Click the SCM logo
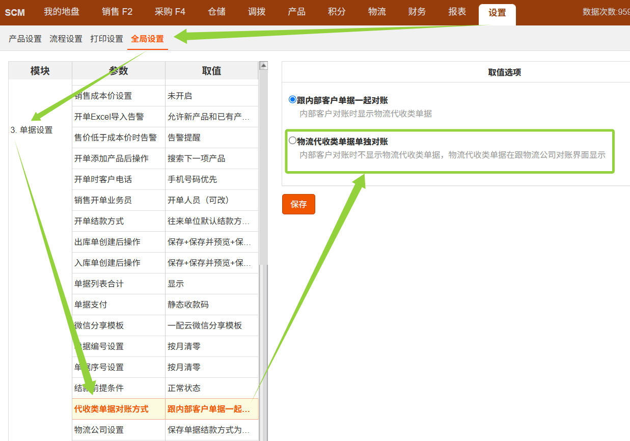 point(15,12)
